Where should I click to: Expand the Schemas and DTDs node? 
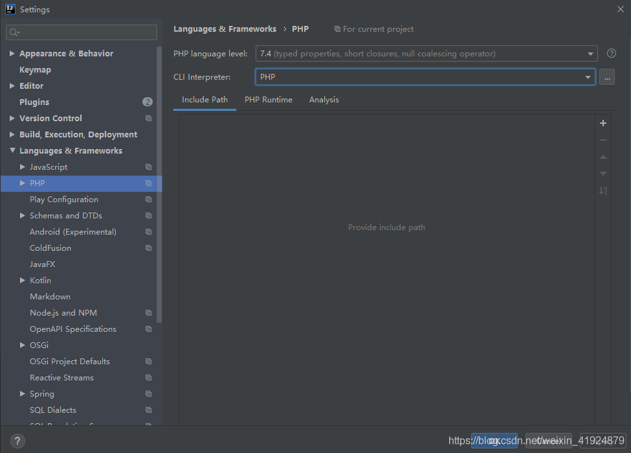(23, 216)
